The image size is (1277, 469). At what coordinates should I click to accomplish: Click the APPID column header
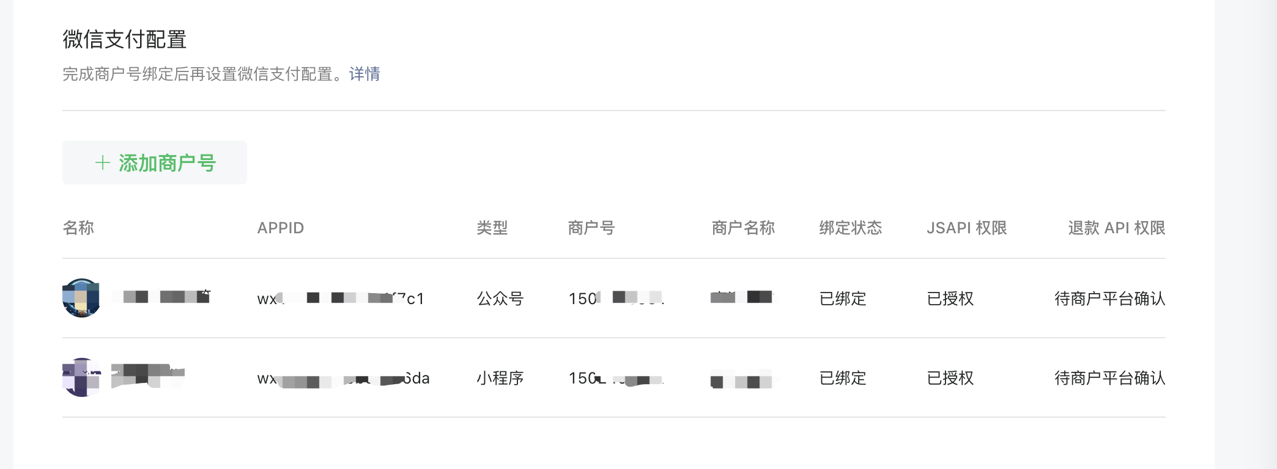tap(281, 228)
